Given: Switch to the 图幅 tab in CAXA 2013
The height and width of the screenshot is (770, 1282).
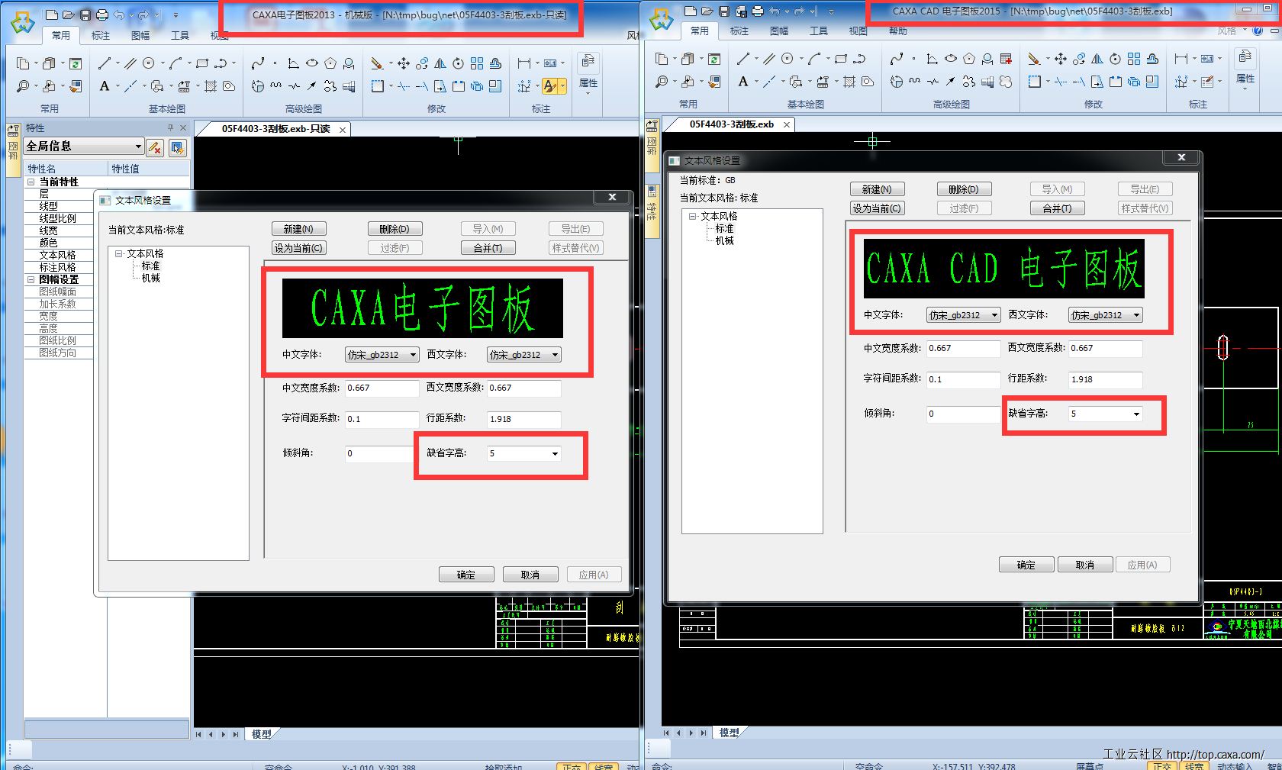Looking at the screenshot, I should (x=140, y=36).
